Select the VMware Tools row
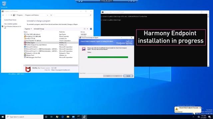This screenshot has width=213, height=119. point(51,55)
